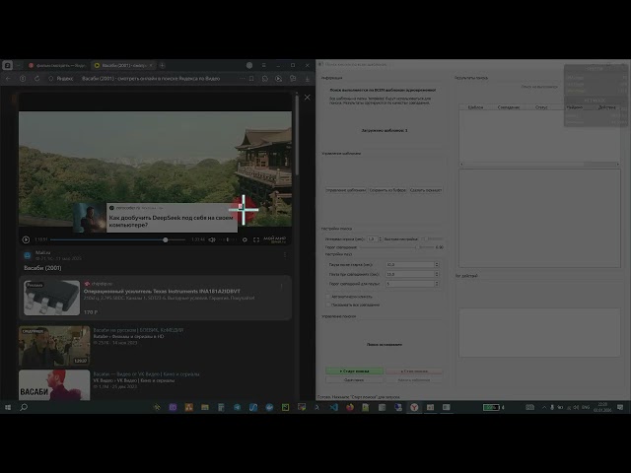This screenshot has height=473, width=631.
Task: Click the search interval spinner arrows
Action: [x=381, y=238]
